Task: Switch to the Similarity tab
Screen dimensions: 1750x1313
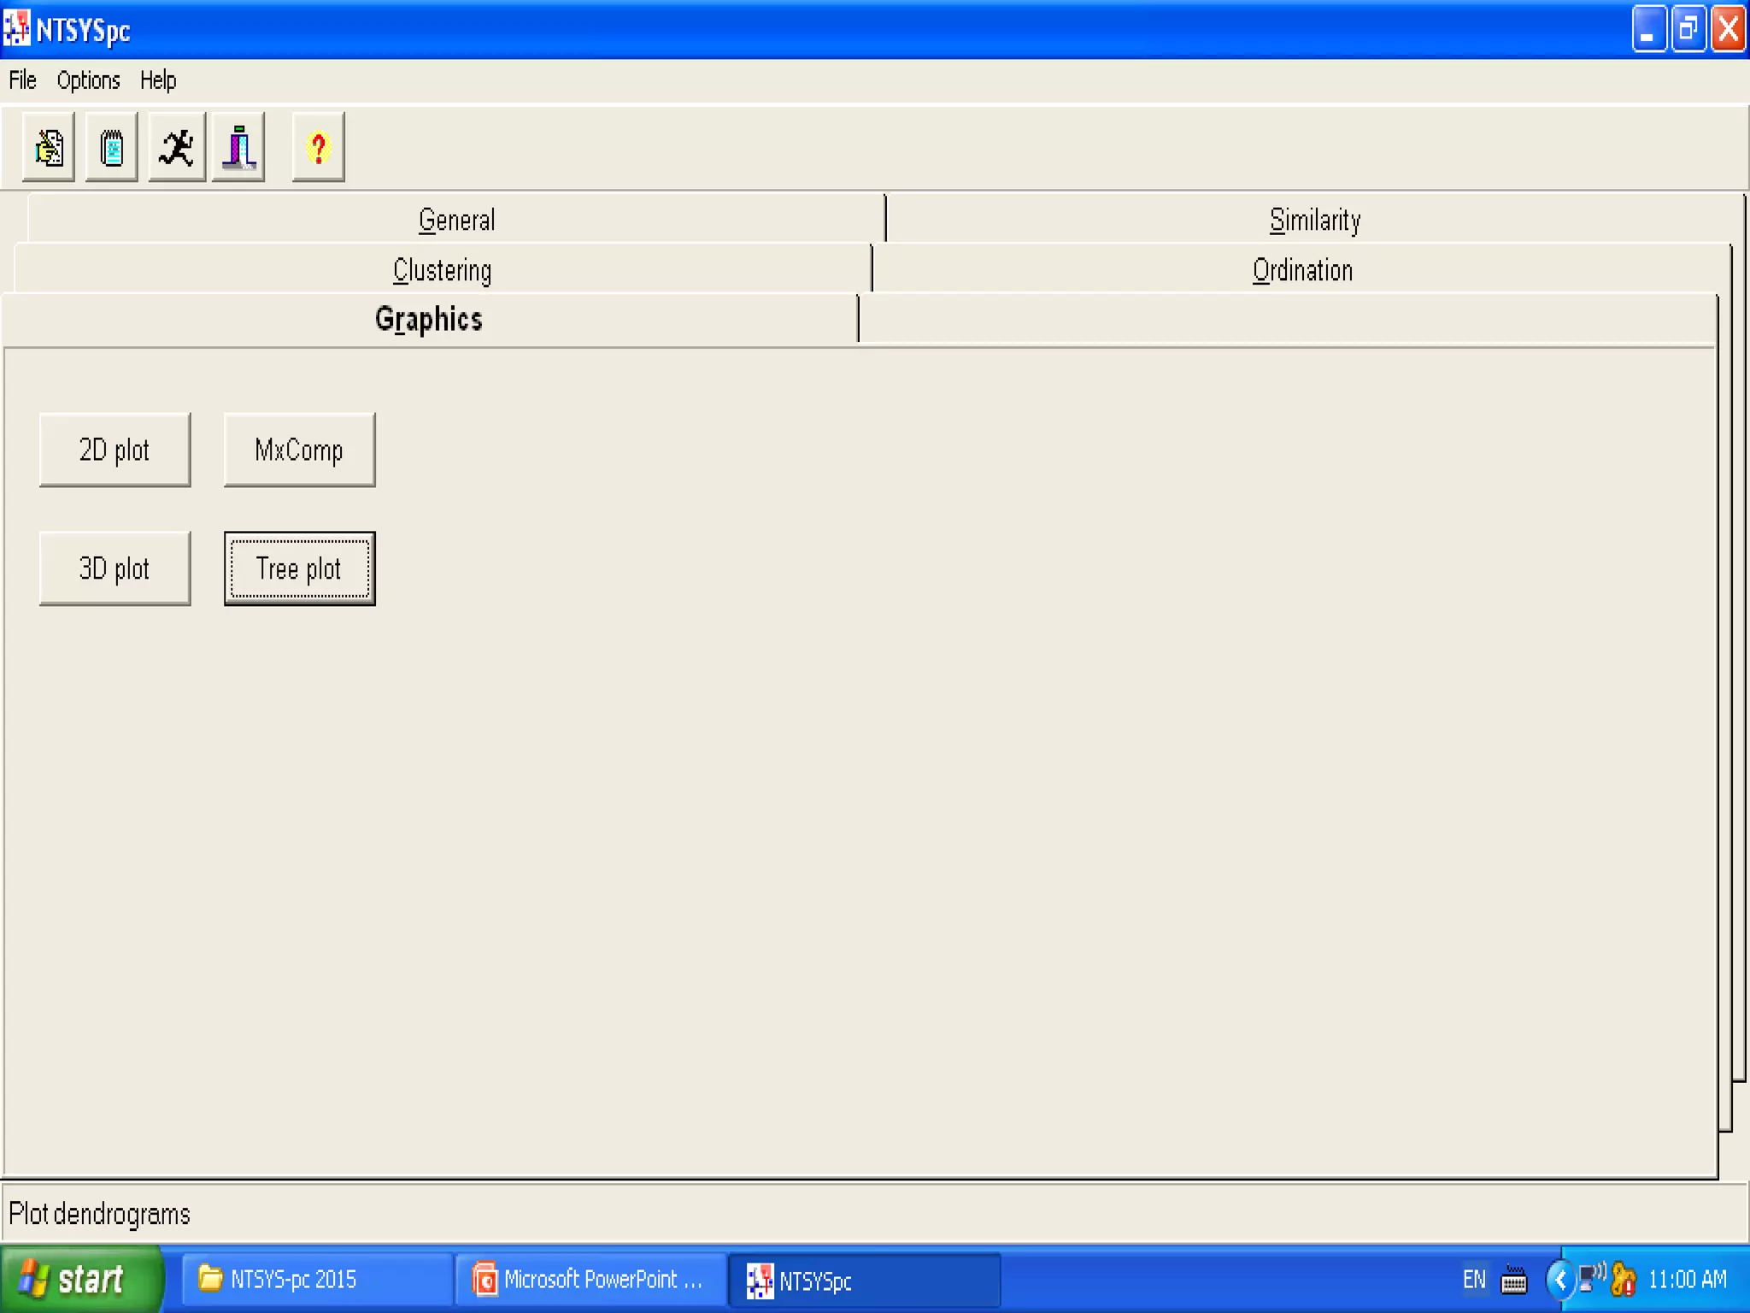Action: 1314,221
